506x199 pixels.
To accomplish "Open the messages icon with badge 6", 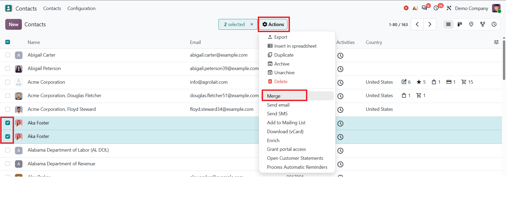I will [x=425, y=8].
